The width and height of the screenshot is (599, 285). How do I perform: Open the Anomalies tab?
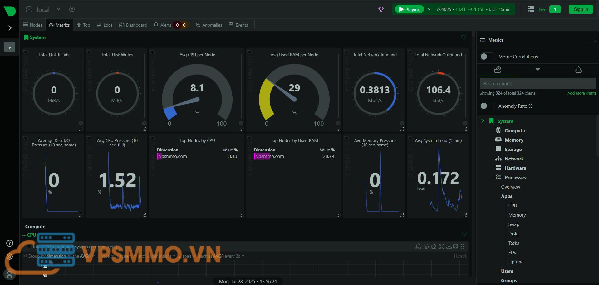(x=209, y=25)
